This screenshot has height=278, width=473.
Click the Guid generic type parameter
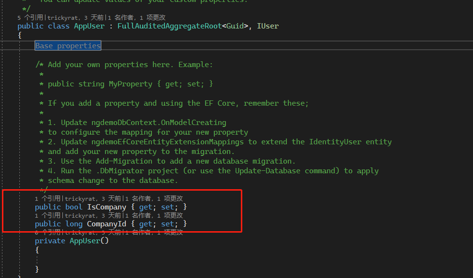pyautogui.click(x=236, y=26)
